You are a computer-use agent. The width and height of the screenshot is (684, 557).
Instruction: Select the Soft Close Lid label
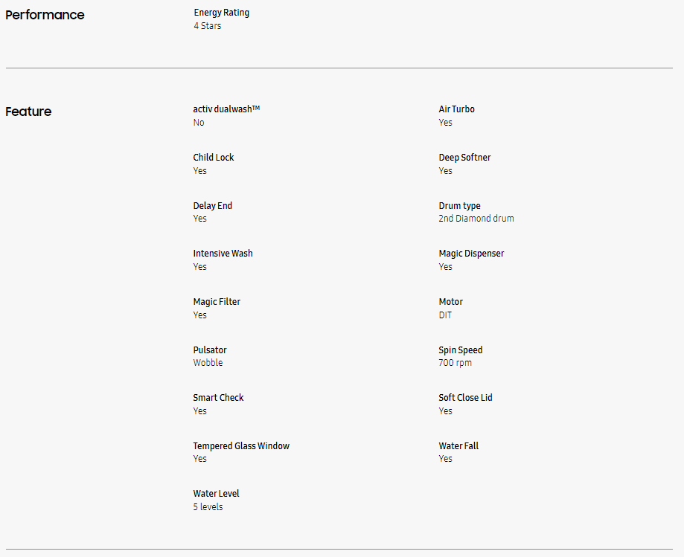465,397
